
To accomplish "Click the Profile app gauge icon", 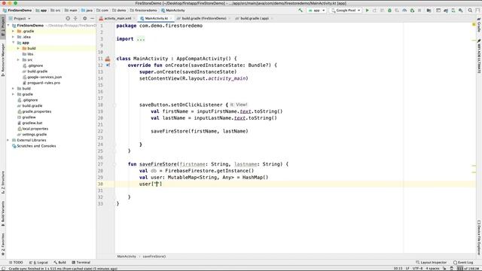I will point(404,10).
